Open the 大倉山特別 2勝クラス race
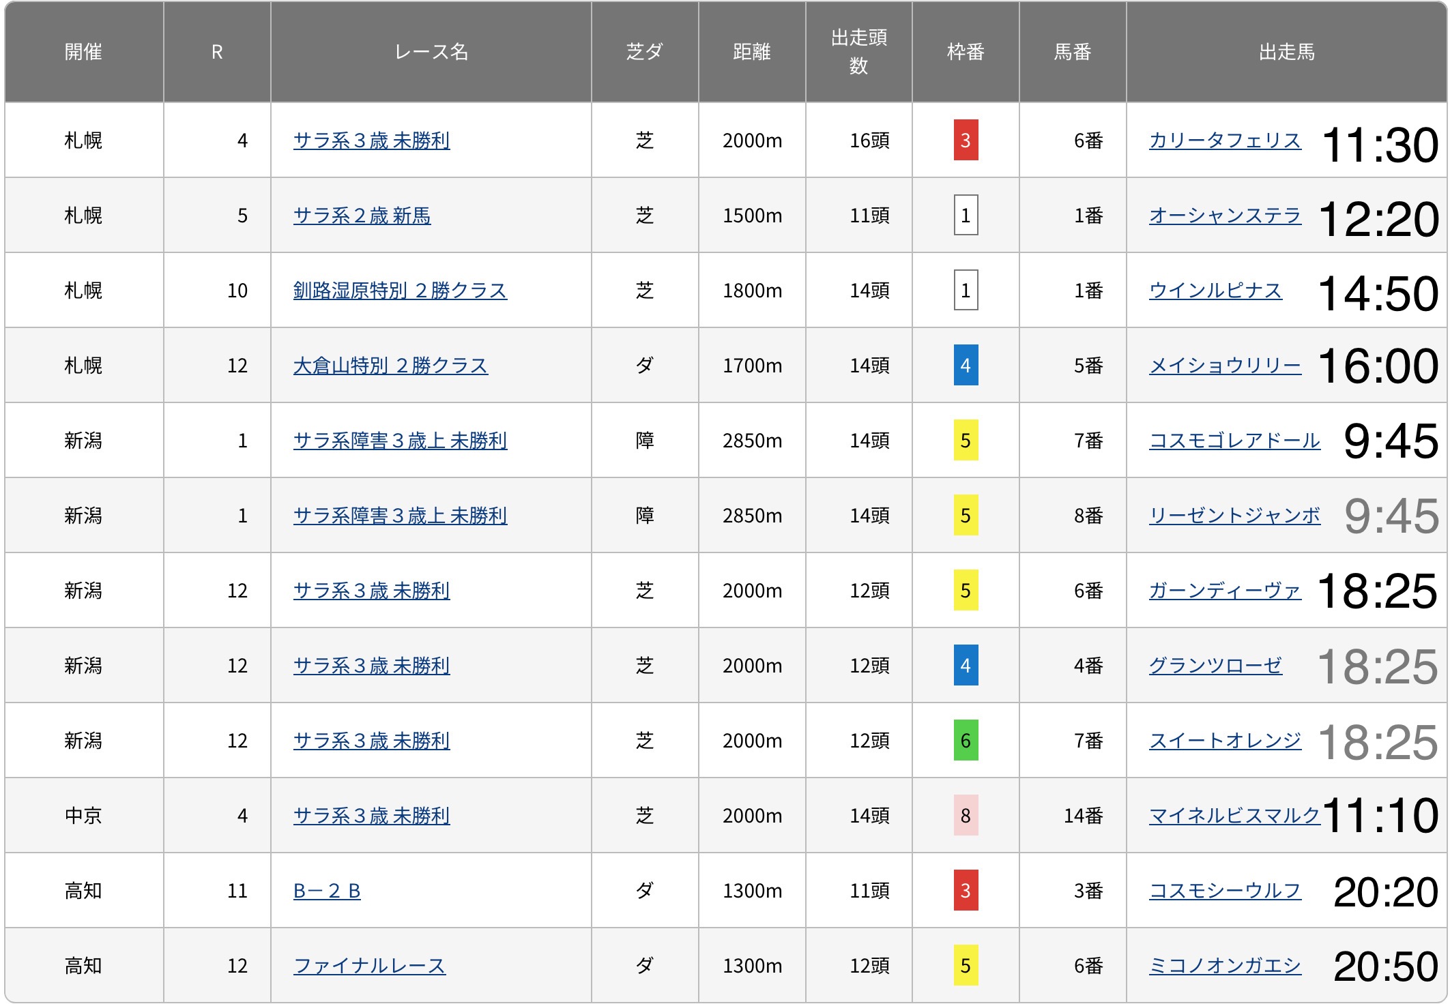Image resolution: width=1450 pixels, height=1004 pixels. pos(390,366)
